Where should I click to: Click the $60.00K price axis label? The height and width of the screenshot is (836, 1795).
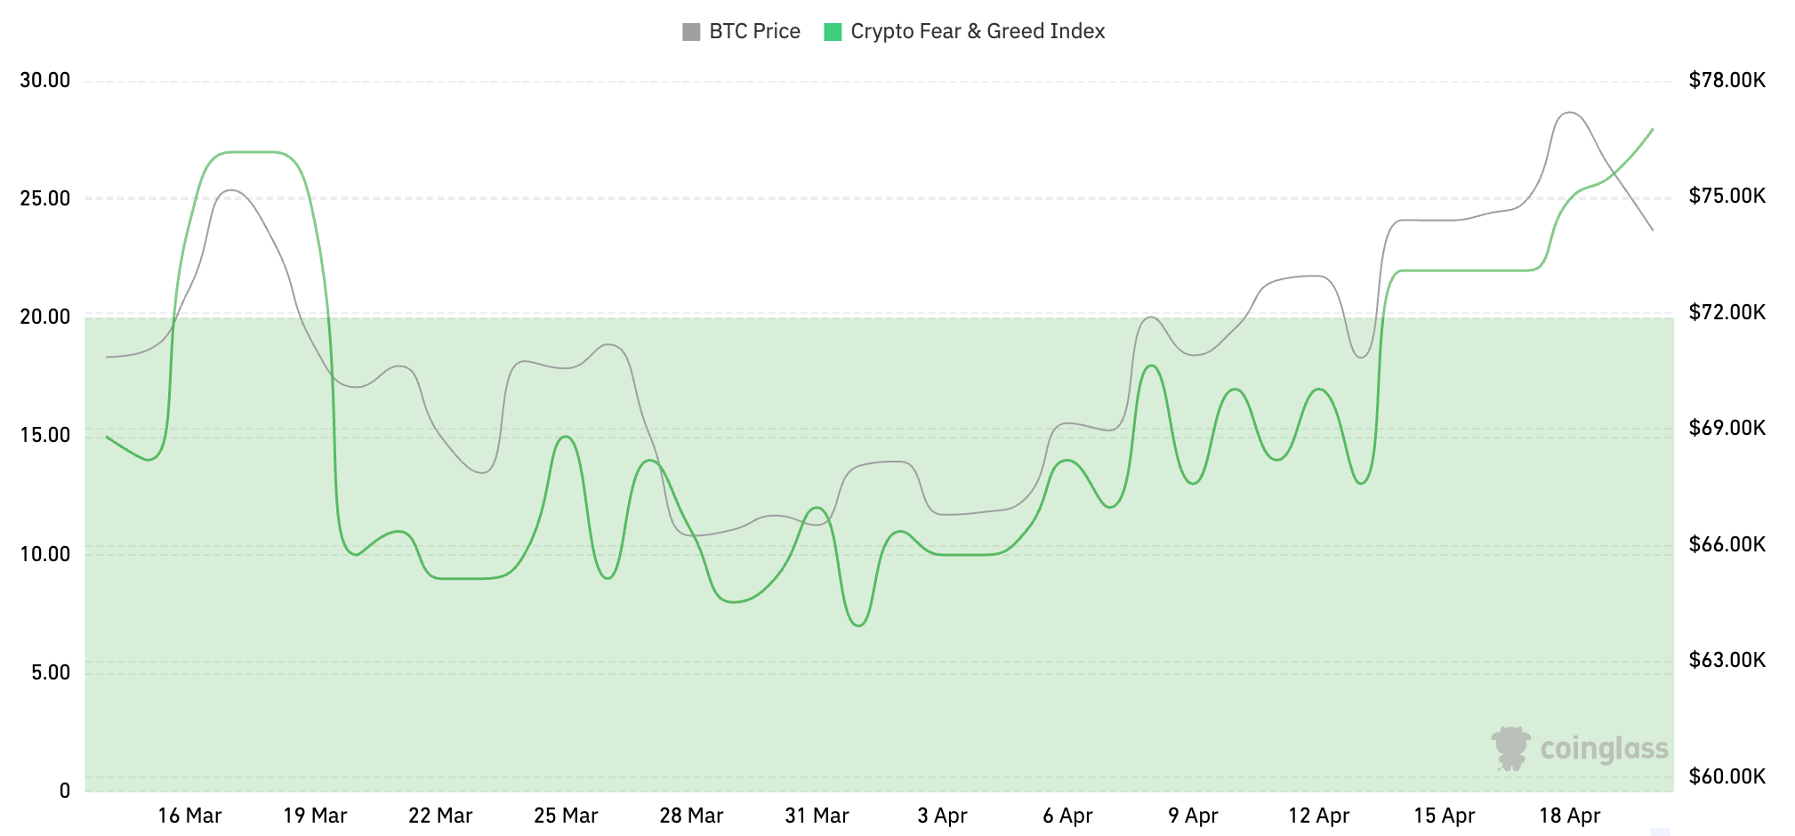[1727, 776]
